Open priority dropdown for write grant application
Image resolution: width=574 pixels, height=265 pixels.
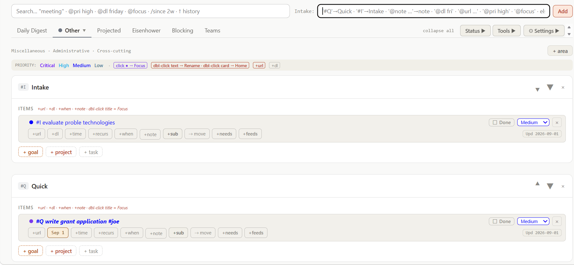[533, 222]
